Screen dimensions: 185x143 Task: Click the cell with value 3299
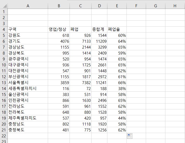point(99,47)
